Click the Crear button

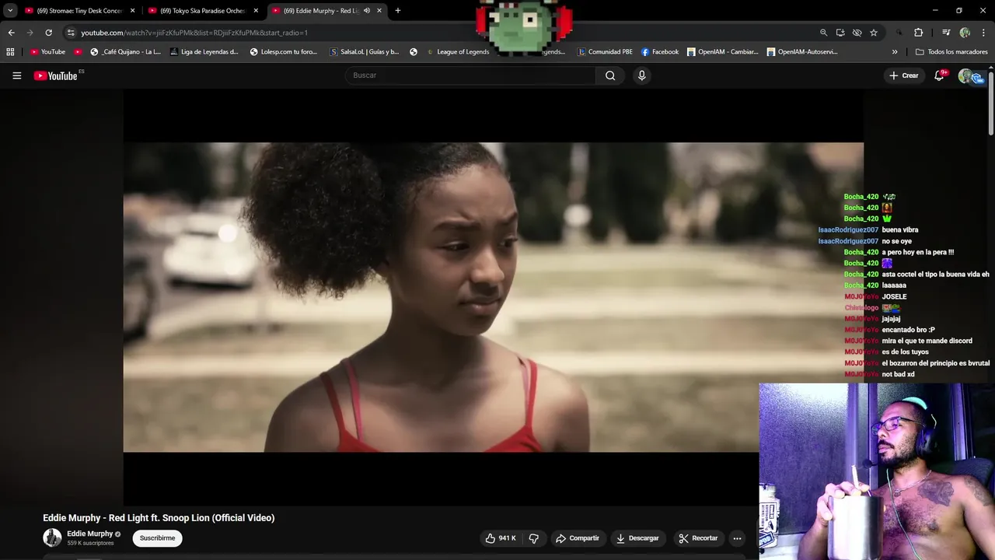[904, 75]
